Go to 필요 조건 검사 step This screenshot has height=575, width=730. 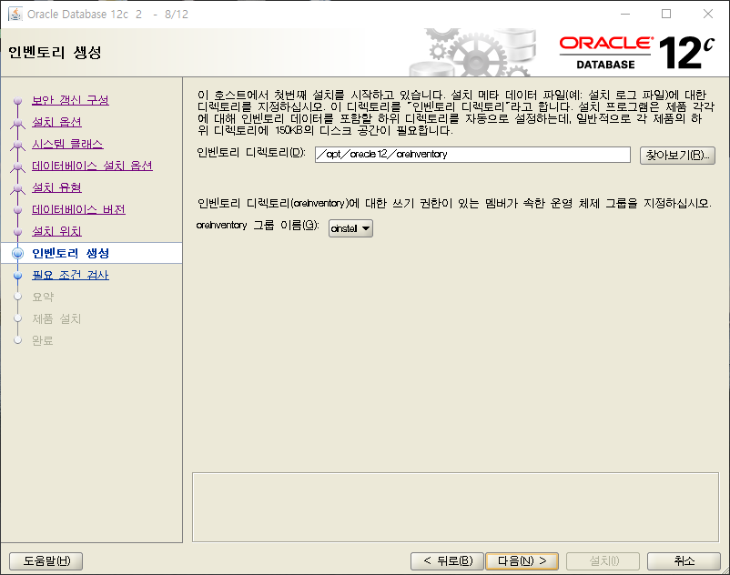(70, 275)
